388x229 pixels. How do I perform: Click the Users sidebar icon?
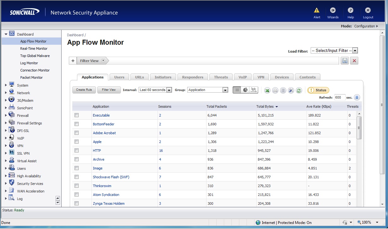click(x=12, y=168)
